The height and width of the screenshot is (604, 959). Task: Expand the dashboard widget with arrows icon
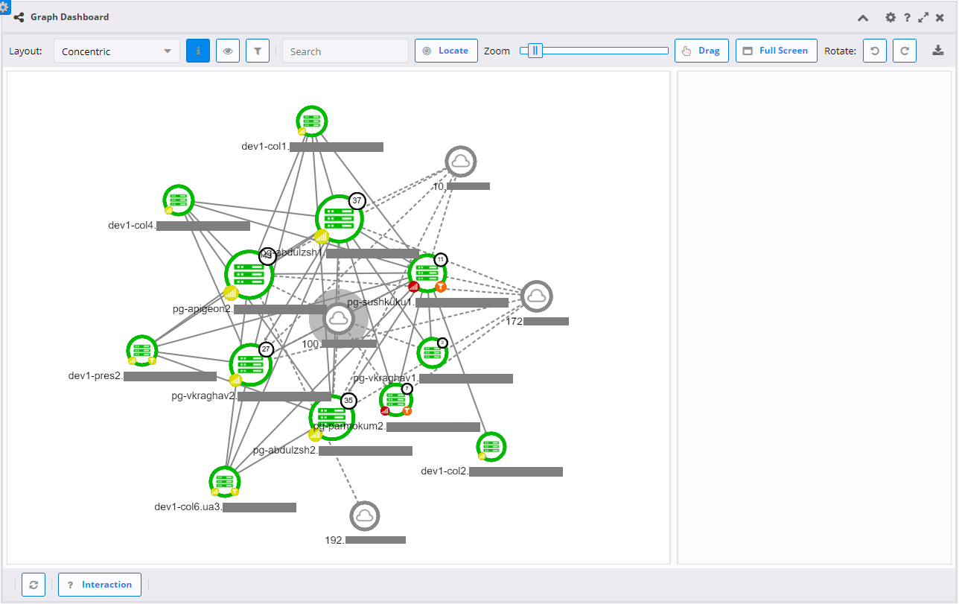tap(923, 17)
